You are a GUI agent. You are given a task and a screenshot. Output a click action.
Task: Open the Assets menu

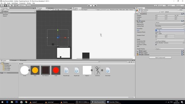(9, 3)
